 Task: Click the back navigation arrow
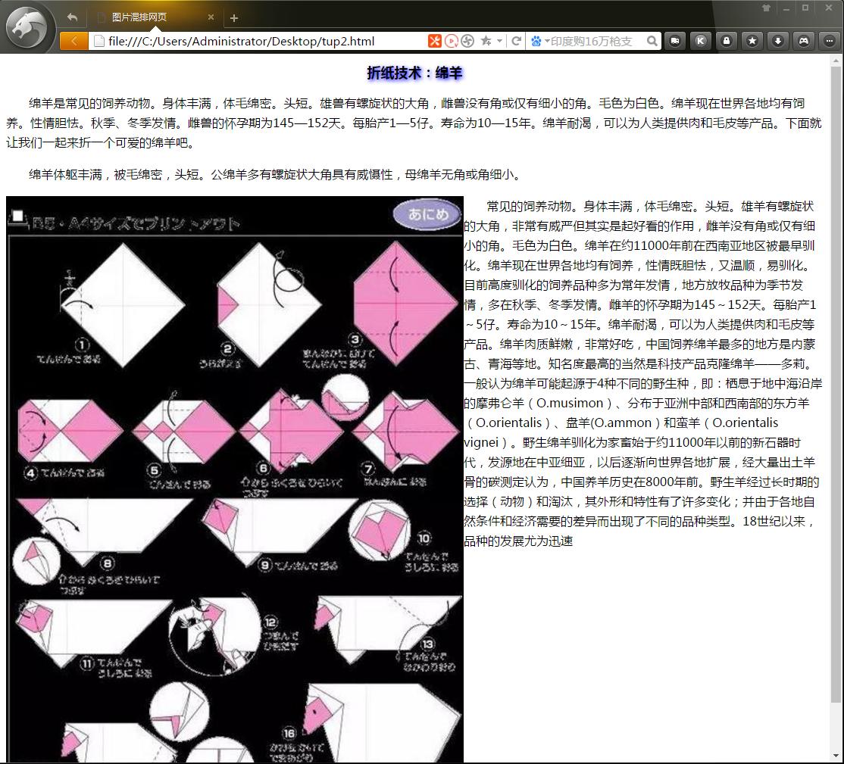[x=72, y=17]
